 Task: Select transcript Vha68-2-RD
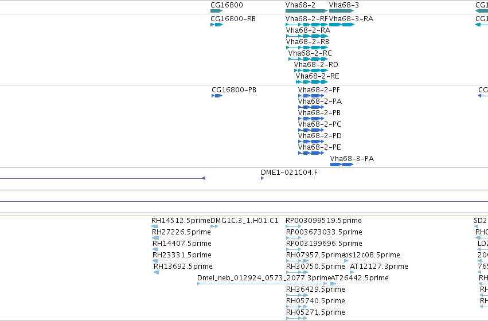pos(311,71)
